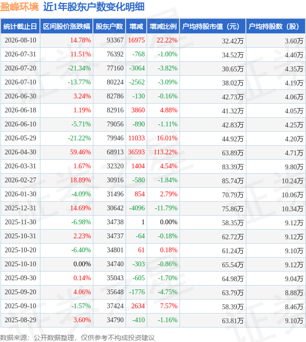The image size is (306, 342).
Task: Click the 增减比例 column header
Action: 163,27
